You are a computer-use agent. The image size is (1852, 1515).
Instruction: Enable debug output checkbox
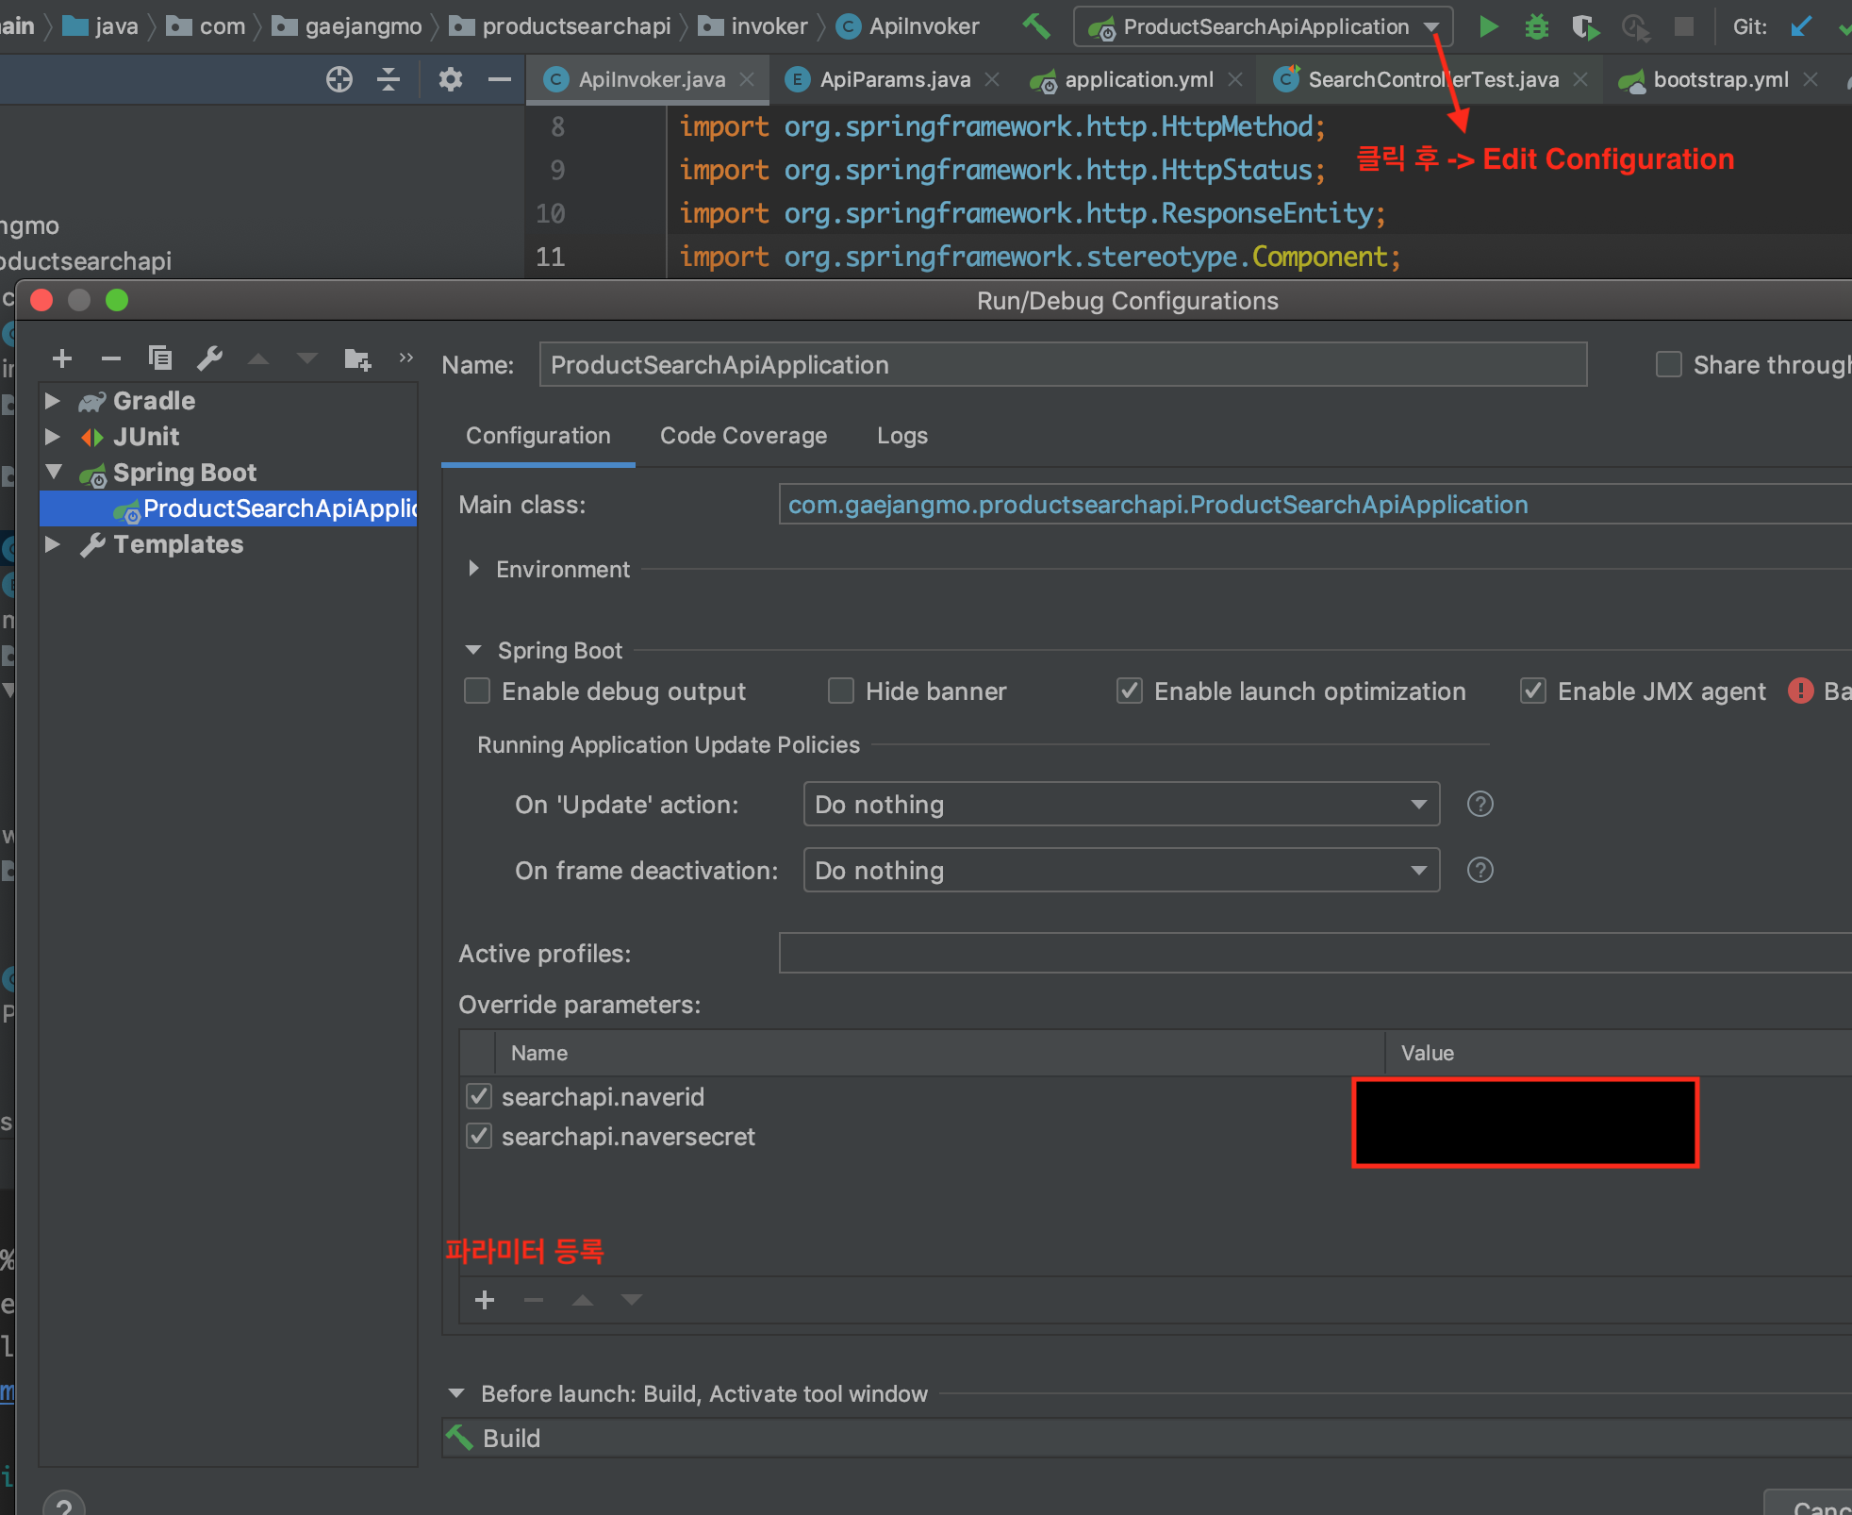[478, 691]
